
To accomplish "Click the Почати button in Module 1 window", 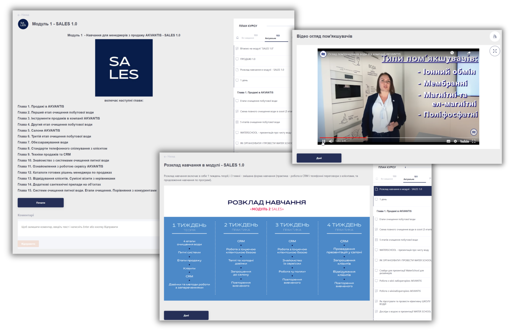I will pos(41,203).
